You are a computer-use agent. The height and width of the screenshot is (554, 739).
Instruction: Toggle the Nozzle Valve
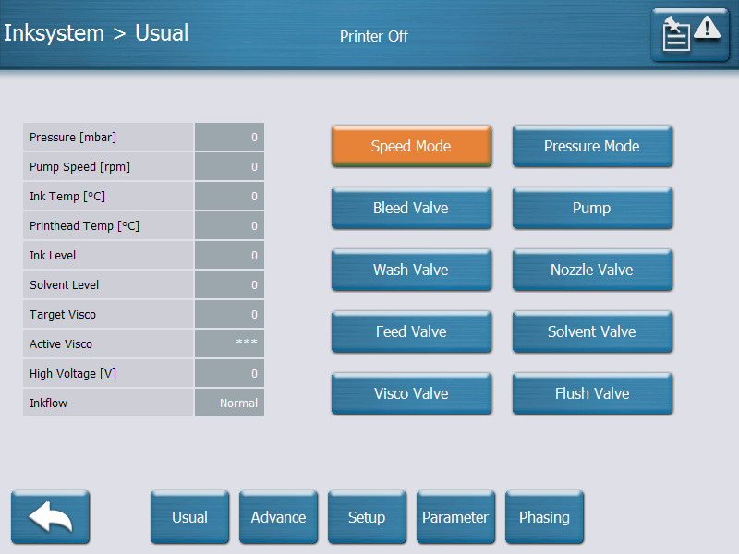click(592, 270)
